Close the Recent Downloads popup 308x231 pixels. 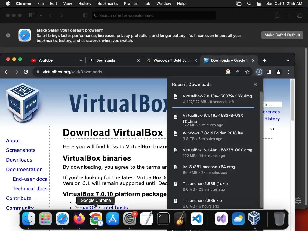point(255,85)
